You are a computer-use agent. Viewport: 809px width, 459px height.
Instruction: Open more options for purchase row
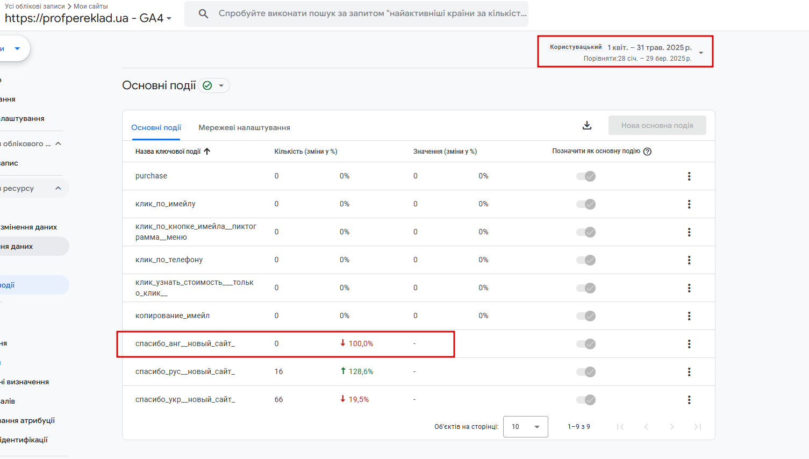point(689,176)
